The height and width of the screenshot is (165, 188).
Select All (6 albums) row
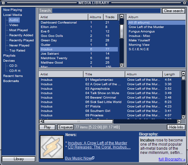click(156, 23)
